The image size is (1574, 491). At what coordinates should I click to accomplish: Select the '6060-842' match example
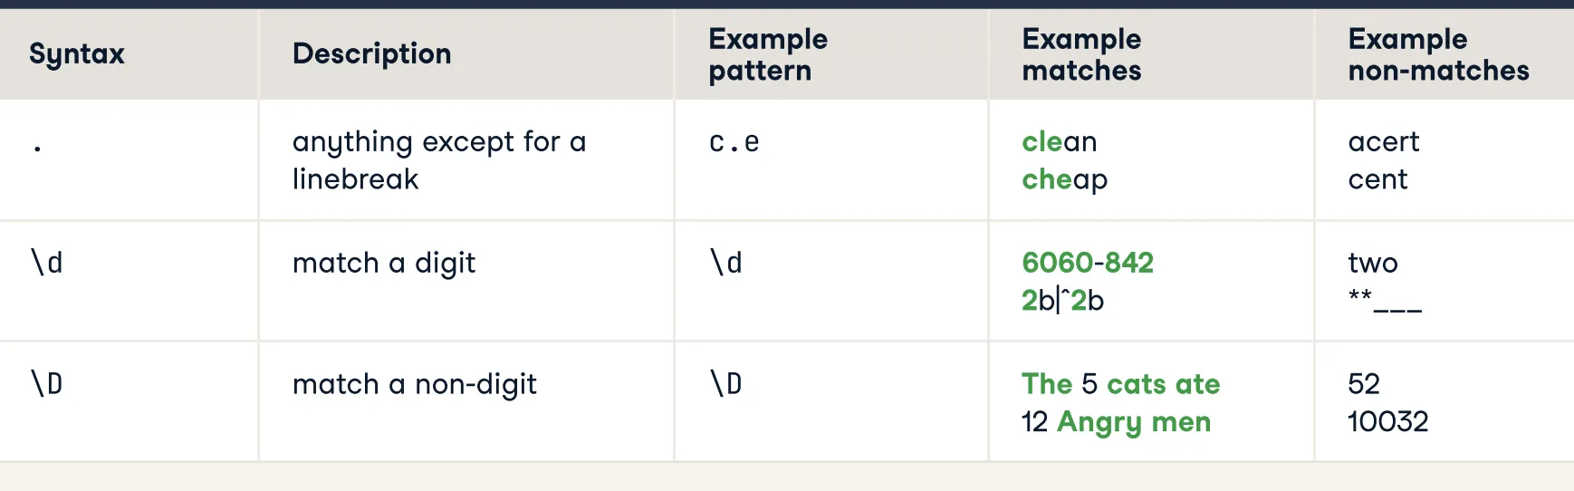[x=1087, y=264]
